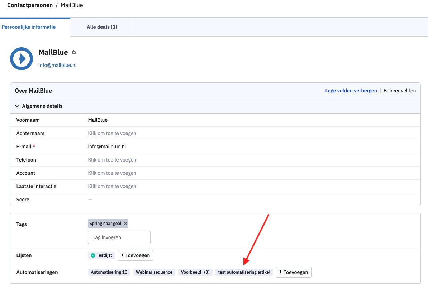Click the Score field label
Viewport: 428px width, 288px height.
click(23, 200)
